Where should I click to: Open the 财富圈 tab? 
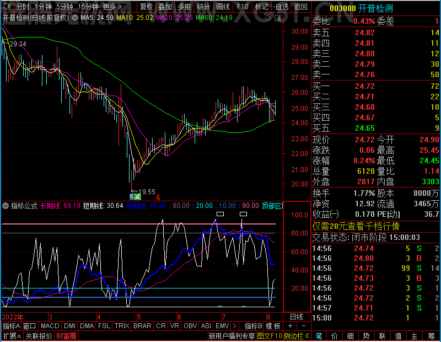[66, 336]
